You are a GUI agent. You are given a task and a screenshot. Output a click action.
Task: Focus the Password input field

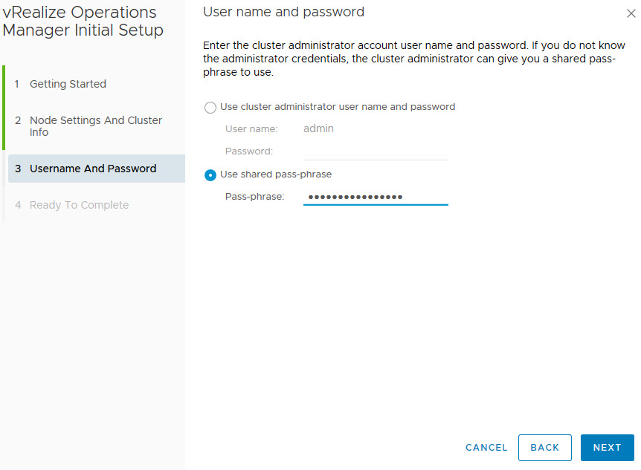pos(375,151)
